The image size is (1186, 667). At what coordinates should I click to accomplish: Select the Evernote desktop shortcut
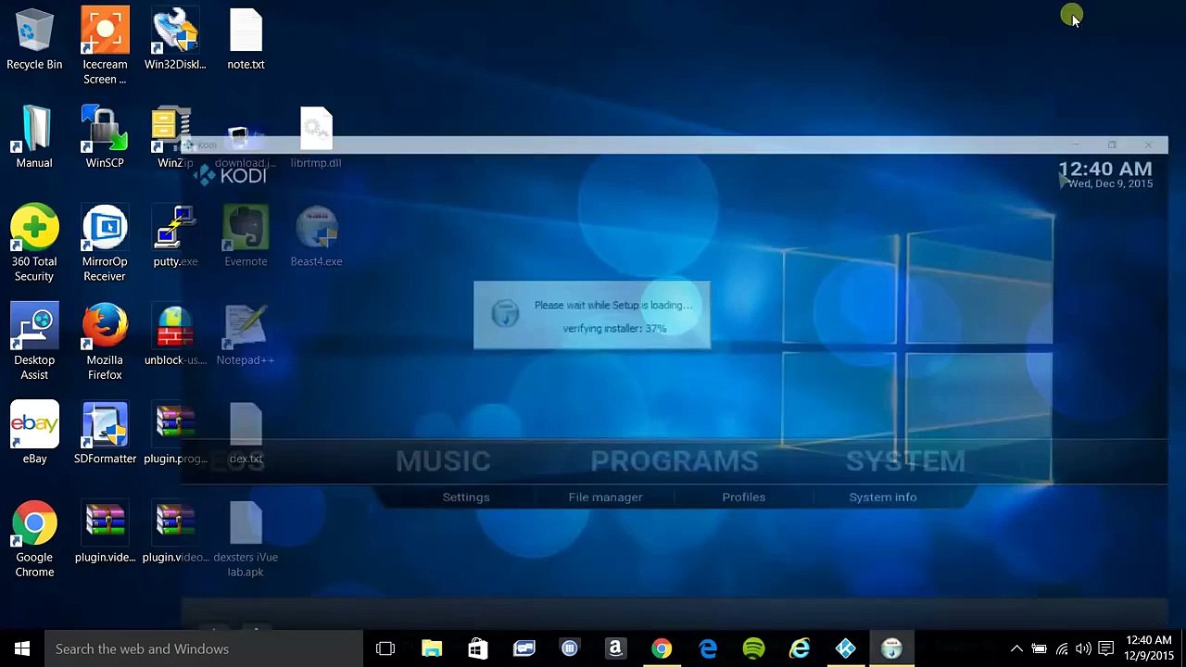[x=246, y=237]
